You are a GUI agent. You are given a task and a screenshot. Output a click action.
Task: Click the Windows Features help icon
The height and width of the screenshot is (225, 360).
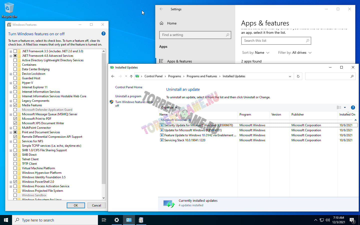[103, 34]
